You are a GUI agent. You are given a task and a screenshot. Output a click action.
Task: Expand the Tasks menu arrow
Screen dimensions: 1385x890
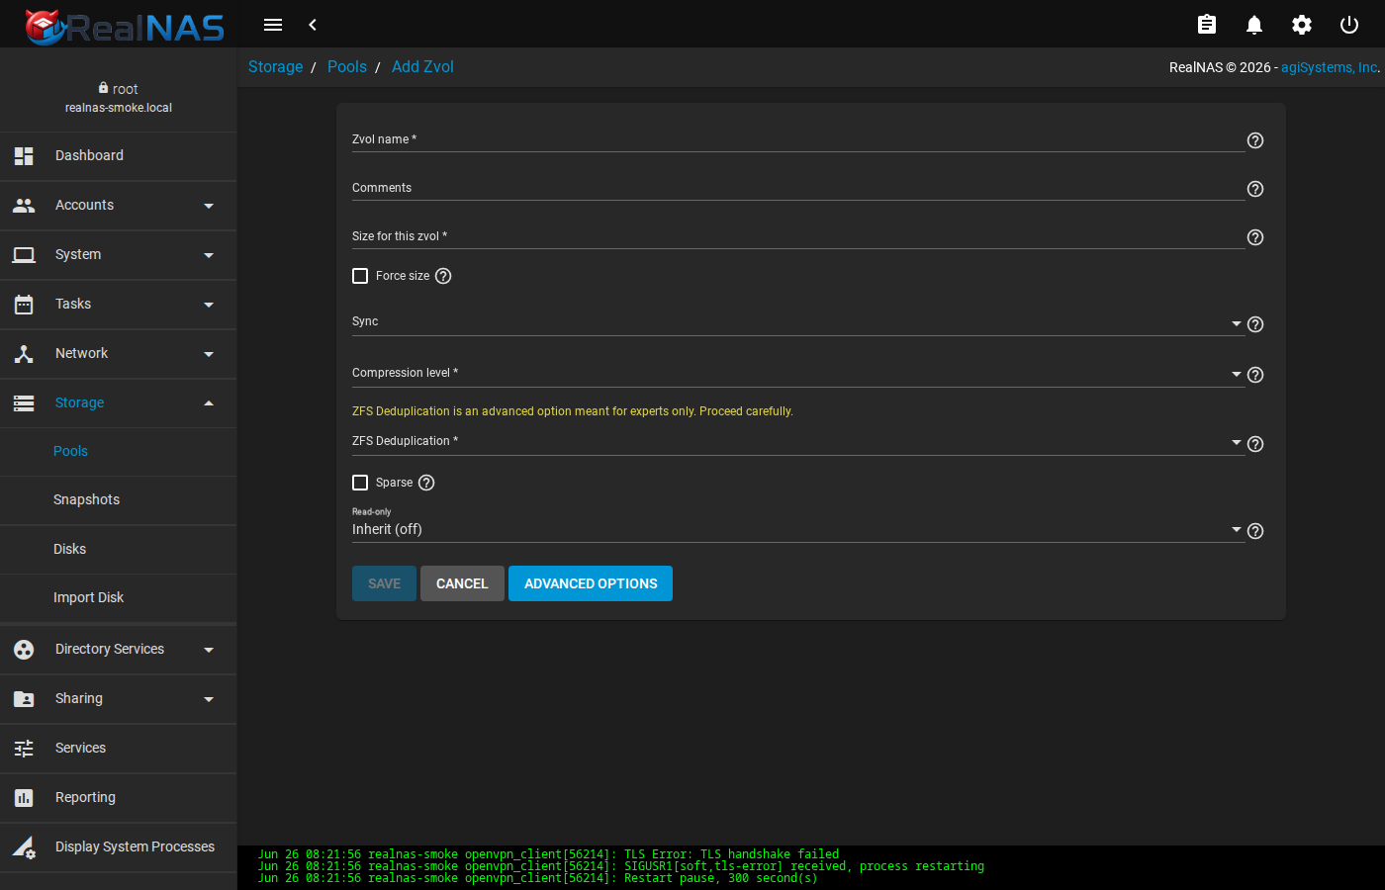tap(209, 305)
